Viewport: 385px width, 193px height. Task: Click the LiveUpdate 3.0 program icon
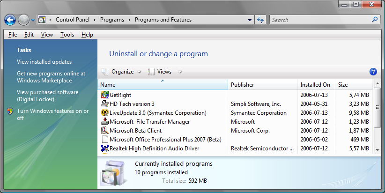[105, 113]
